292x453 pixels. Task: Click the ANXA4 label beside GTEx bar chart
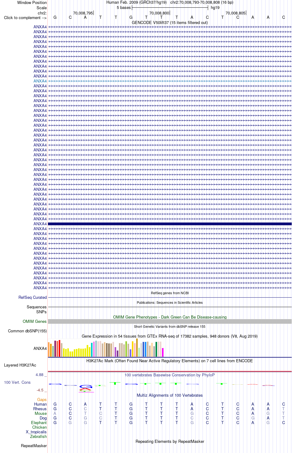pos(40,348)
